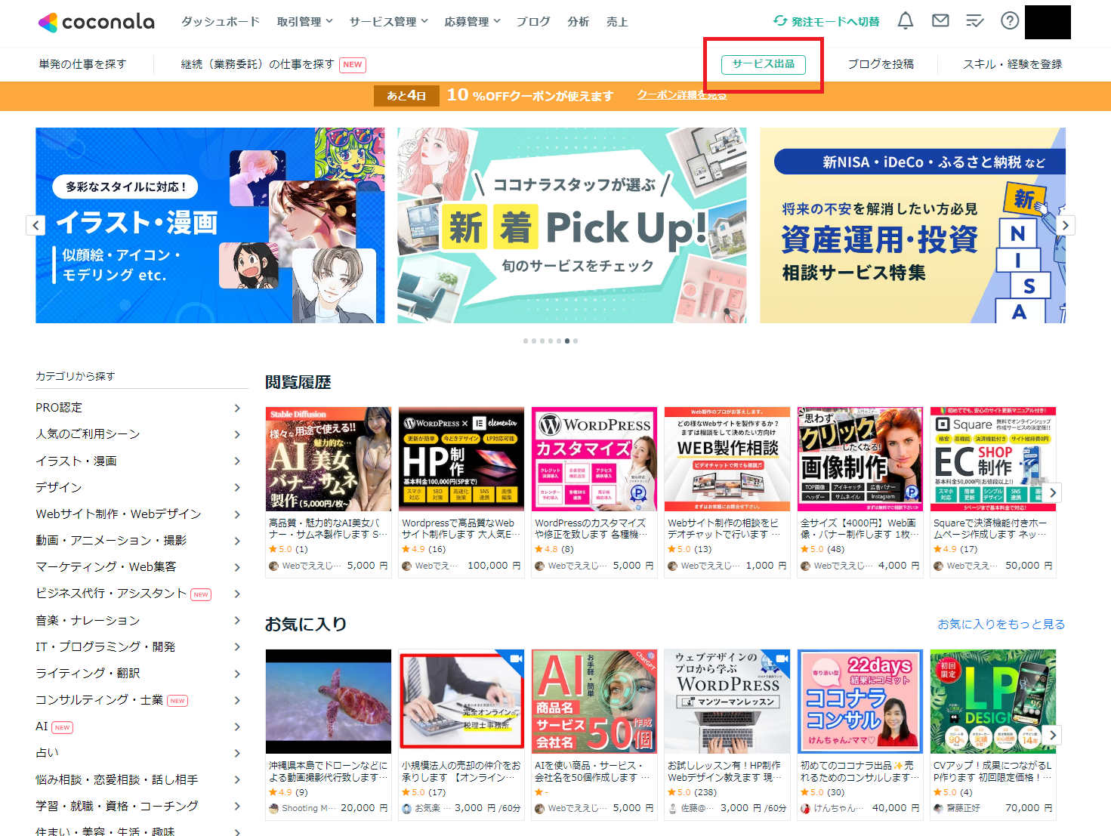The image size is (1111, 836).
Task: Click ブログを投稿 link
Action: (881, 64)
